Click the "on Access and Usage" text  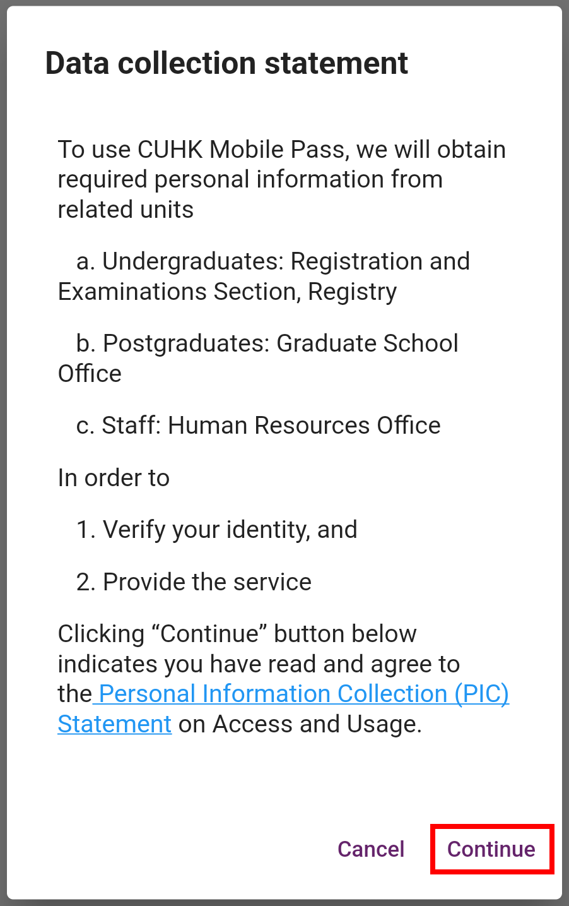(x=300, y=724)
